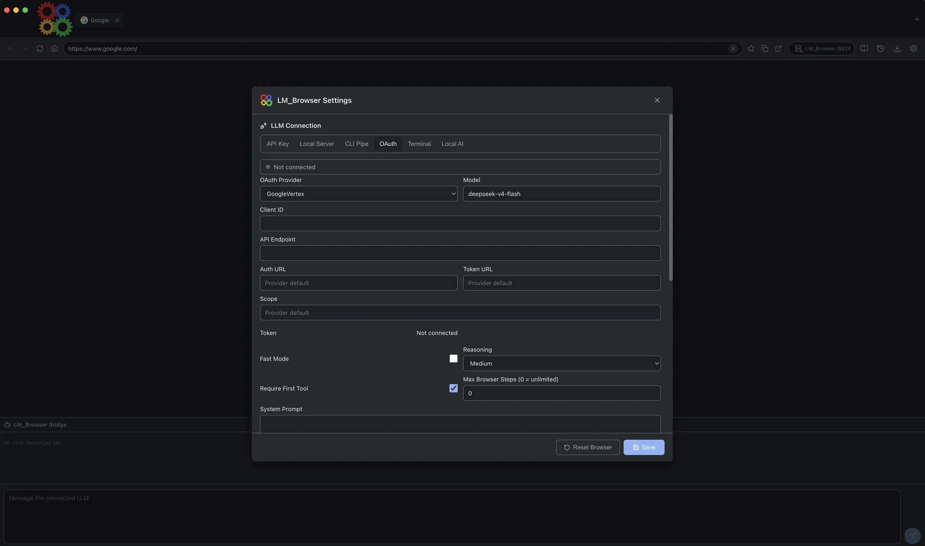Image resolution: width=925 pixels, height=546 pixels.
Task: Focus the Client ID input field
Action: pyautogui.click(x=460, y=223)
